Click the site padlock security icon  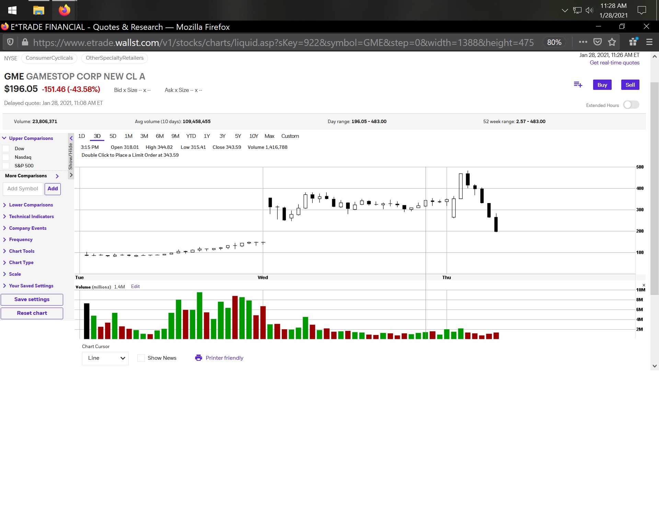point(25,42)
